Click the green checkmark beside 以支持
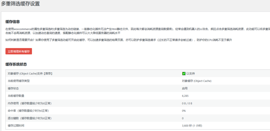Viewport: 270px width, 131px height. click(184, 73)
